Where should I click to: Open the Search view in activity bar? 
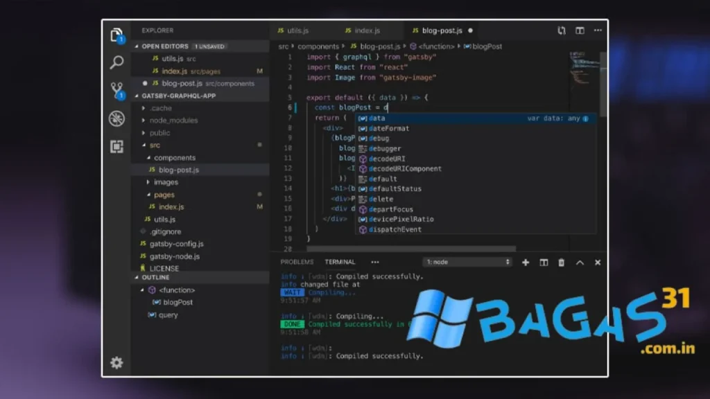tap(117, 62)
